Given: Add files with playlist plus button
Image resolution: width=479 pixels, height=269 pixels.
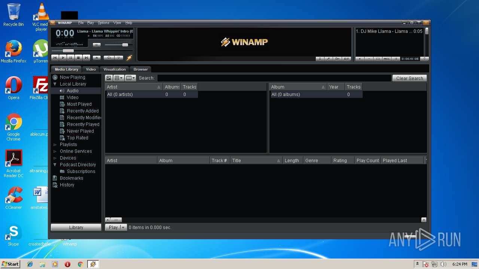Looking at the screenshot, I should 360,59.
